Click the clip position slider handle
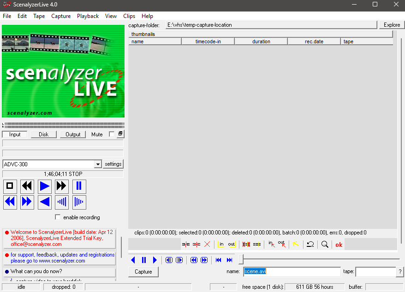The height and width of the screenshot is (292, 405). point(240,260)
